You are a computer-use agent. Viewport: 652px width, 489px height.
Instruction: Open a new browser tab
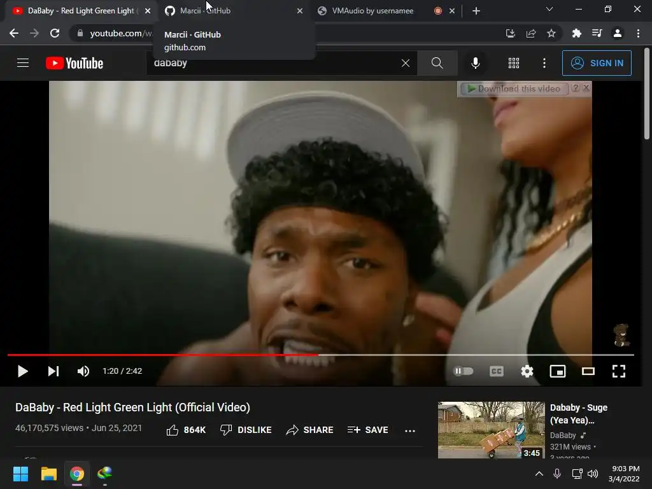coord(476,11)
